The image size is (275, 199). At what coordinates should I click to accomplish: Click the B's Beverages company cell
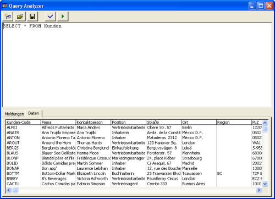pyautogui.click(x=58, y=179)
